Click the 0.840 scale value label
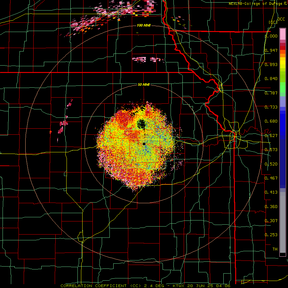 (x=271, y=79)
